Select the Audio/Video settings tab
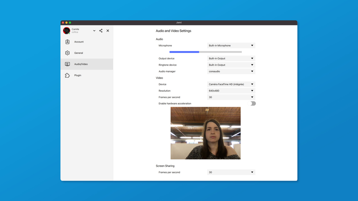This screenshot has height=201, width=358. [x=87, y=64]
